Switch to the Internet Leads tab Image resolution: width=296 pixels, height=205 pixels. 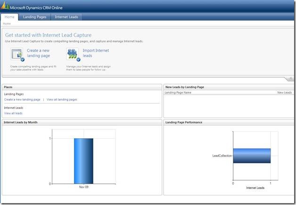[x=66, y=17]
